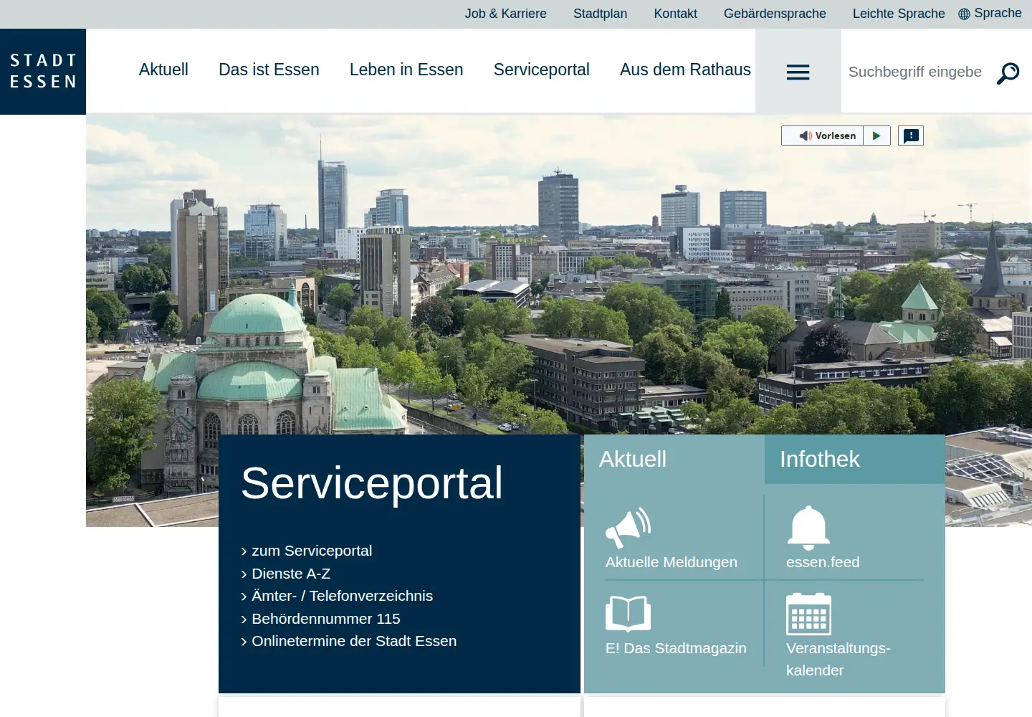Open Leichte Sprache page
The height and width of the screenshot is (717, 1032).
tap(899, 14)
